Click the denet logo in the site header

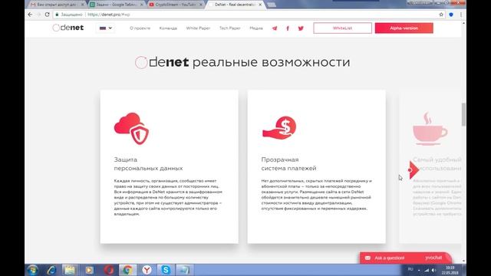tap(68, 28)
